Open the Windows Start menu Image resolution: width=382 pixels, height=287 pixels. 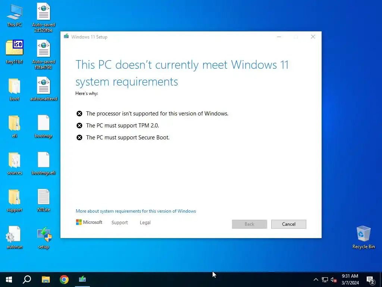9,280
